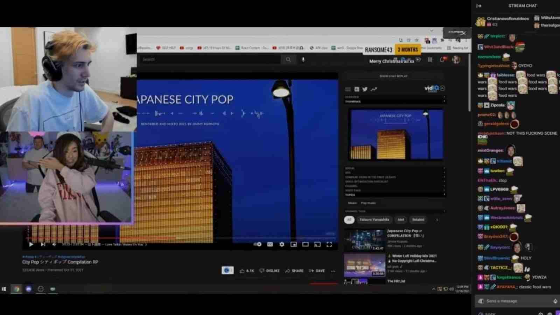Click the blue extension button beside like
560x315 pixels.
tap(227, 270)
